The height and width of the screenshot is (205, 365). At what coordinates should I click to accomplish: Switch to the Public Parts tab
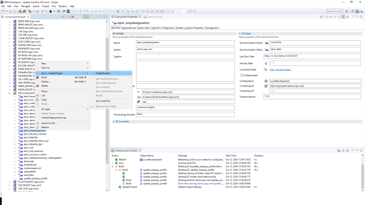click(144, 28)
